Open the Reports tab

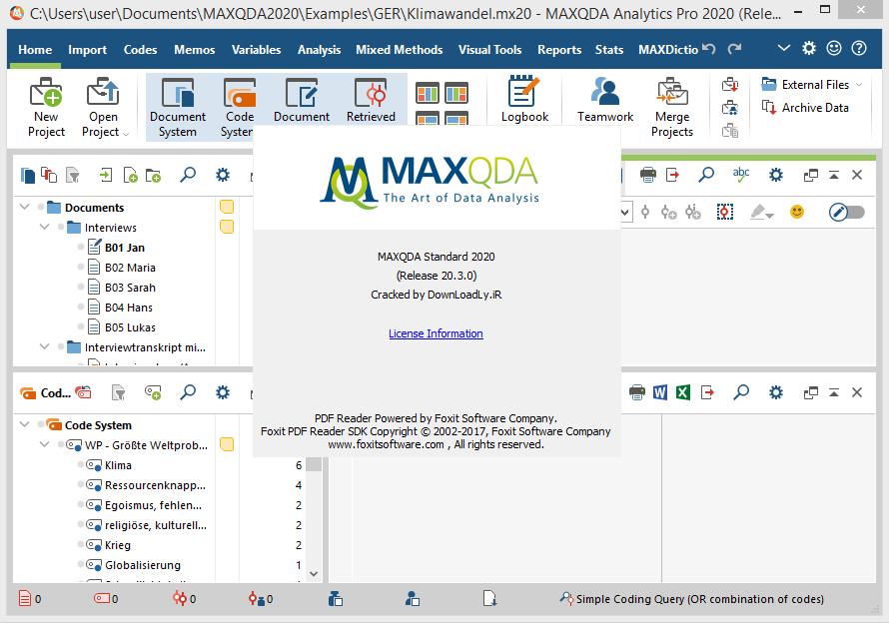[x=559, y=50]
